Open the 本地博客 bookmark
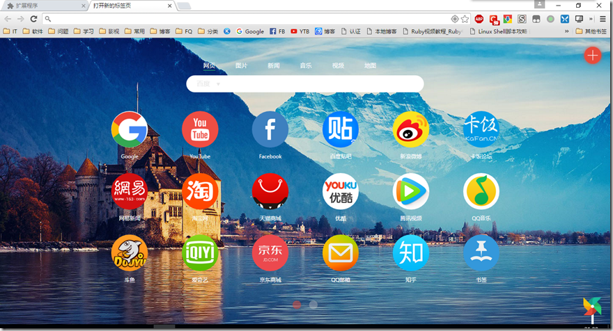613x331 pixels. (382, 31)
